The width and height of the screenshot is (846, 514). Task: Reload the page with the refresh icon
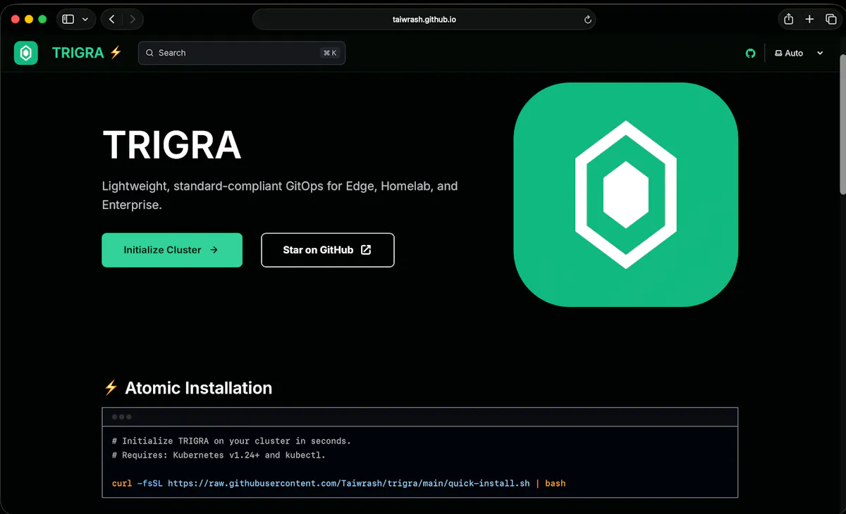pyautogui.click(x=588, y=20)
